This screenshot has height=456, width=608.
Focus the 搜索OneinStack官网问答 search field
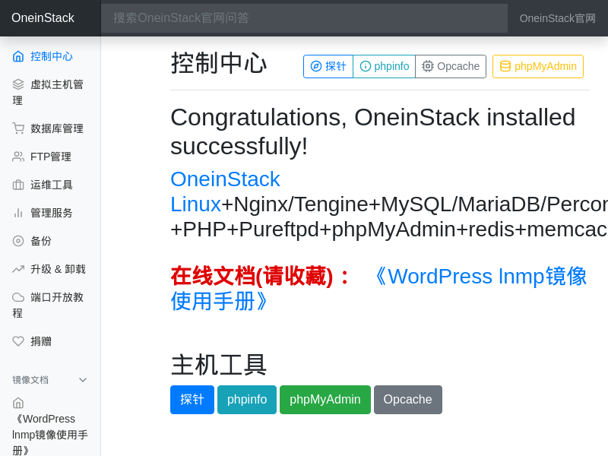305,18
